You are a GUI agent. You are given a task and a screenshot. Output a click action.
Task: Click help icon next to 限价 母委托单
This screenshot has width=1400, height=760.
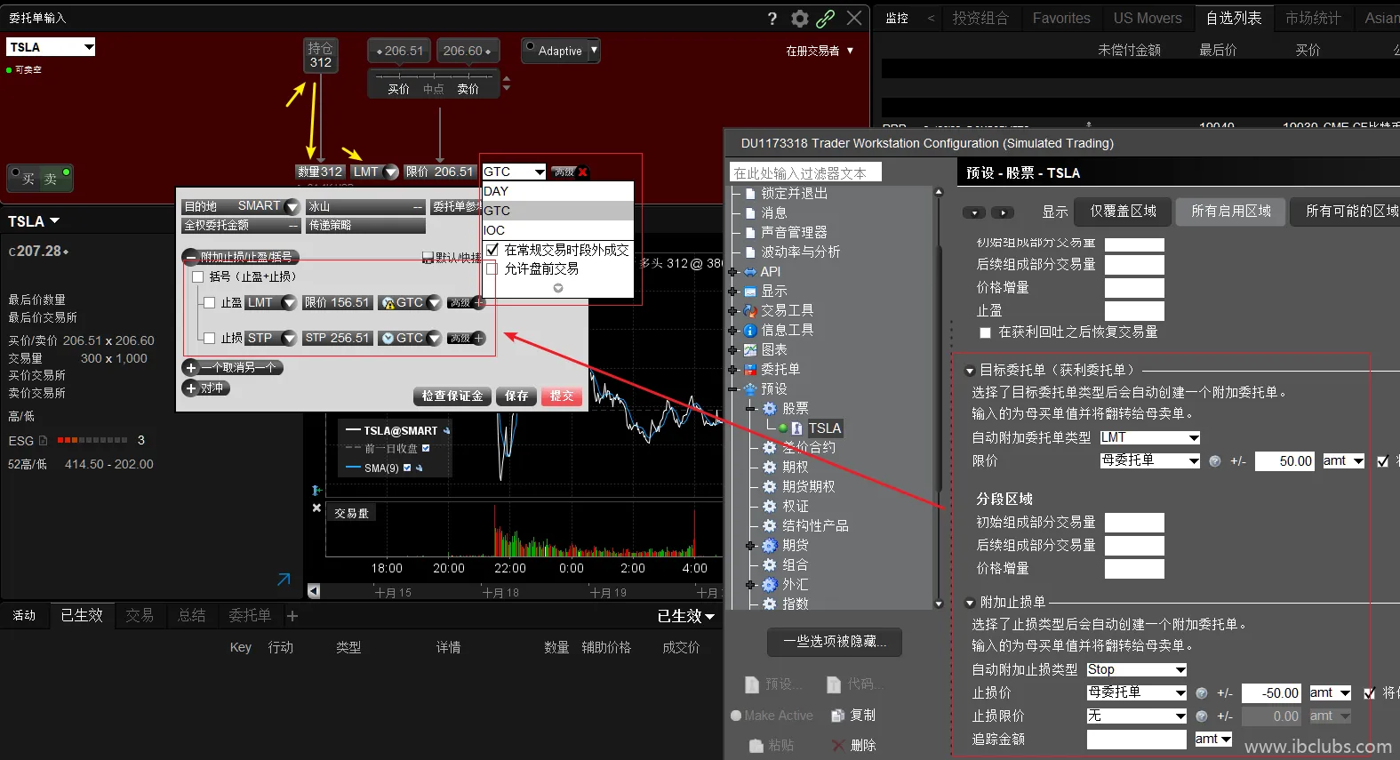[x=1215, y=461]
